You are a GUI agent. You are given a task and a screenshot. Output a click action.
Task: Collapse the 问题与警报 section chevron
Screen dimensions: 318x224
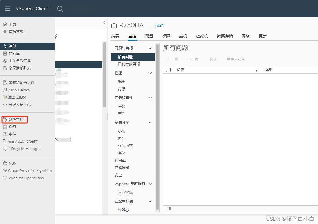(x=150, y=48)
